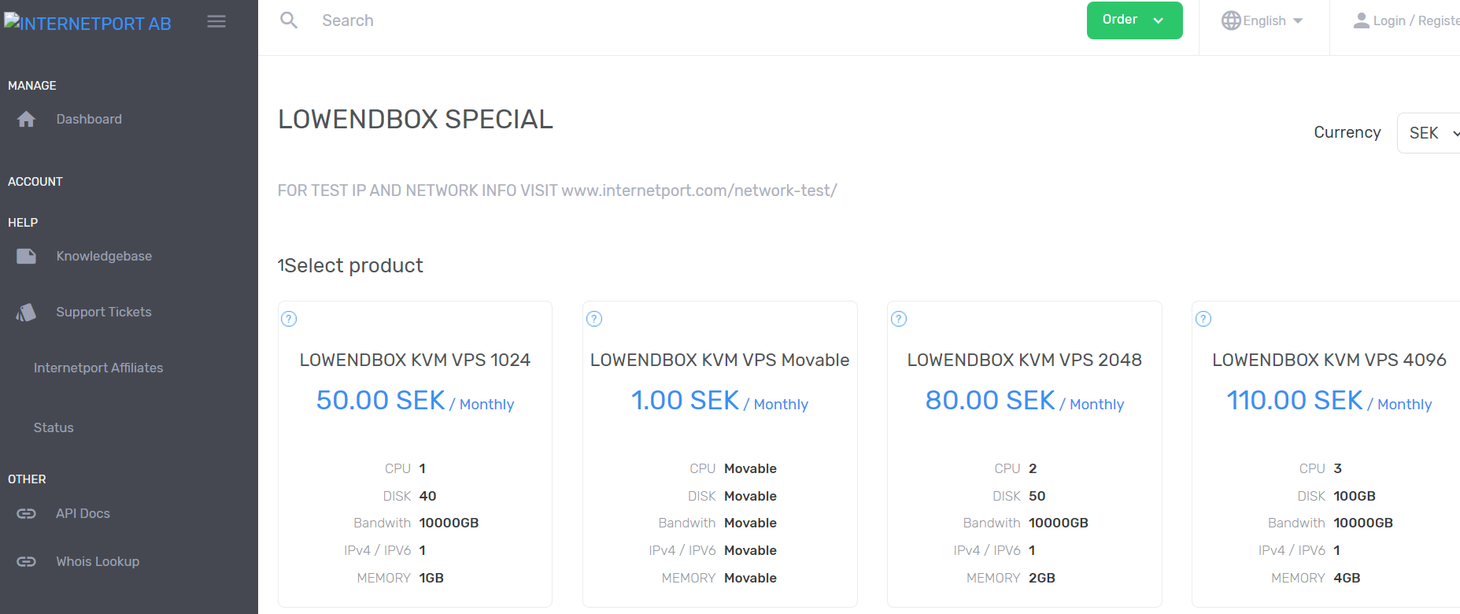Click the 80.00 SEK monthly price
Screen dimensions: 1460x614
1025,401
